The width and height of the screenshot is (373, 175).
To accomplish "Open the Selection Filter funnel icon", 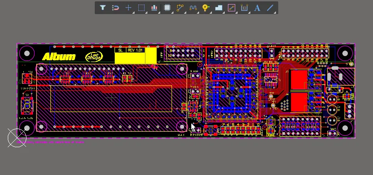I will coord(103,8).
